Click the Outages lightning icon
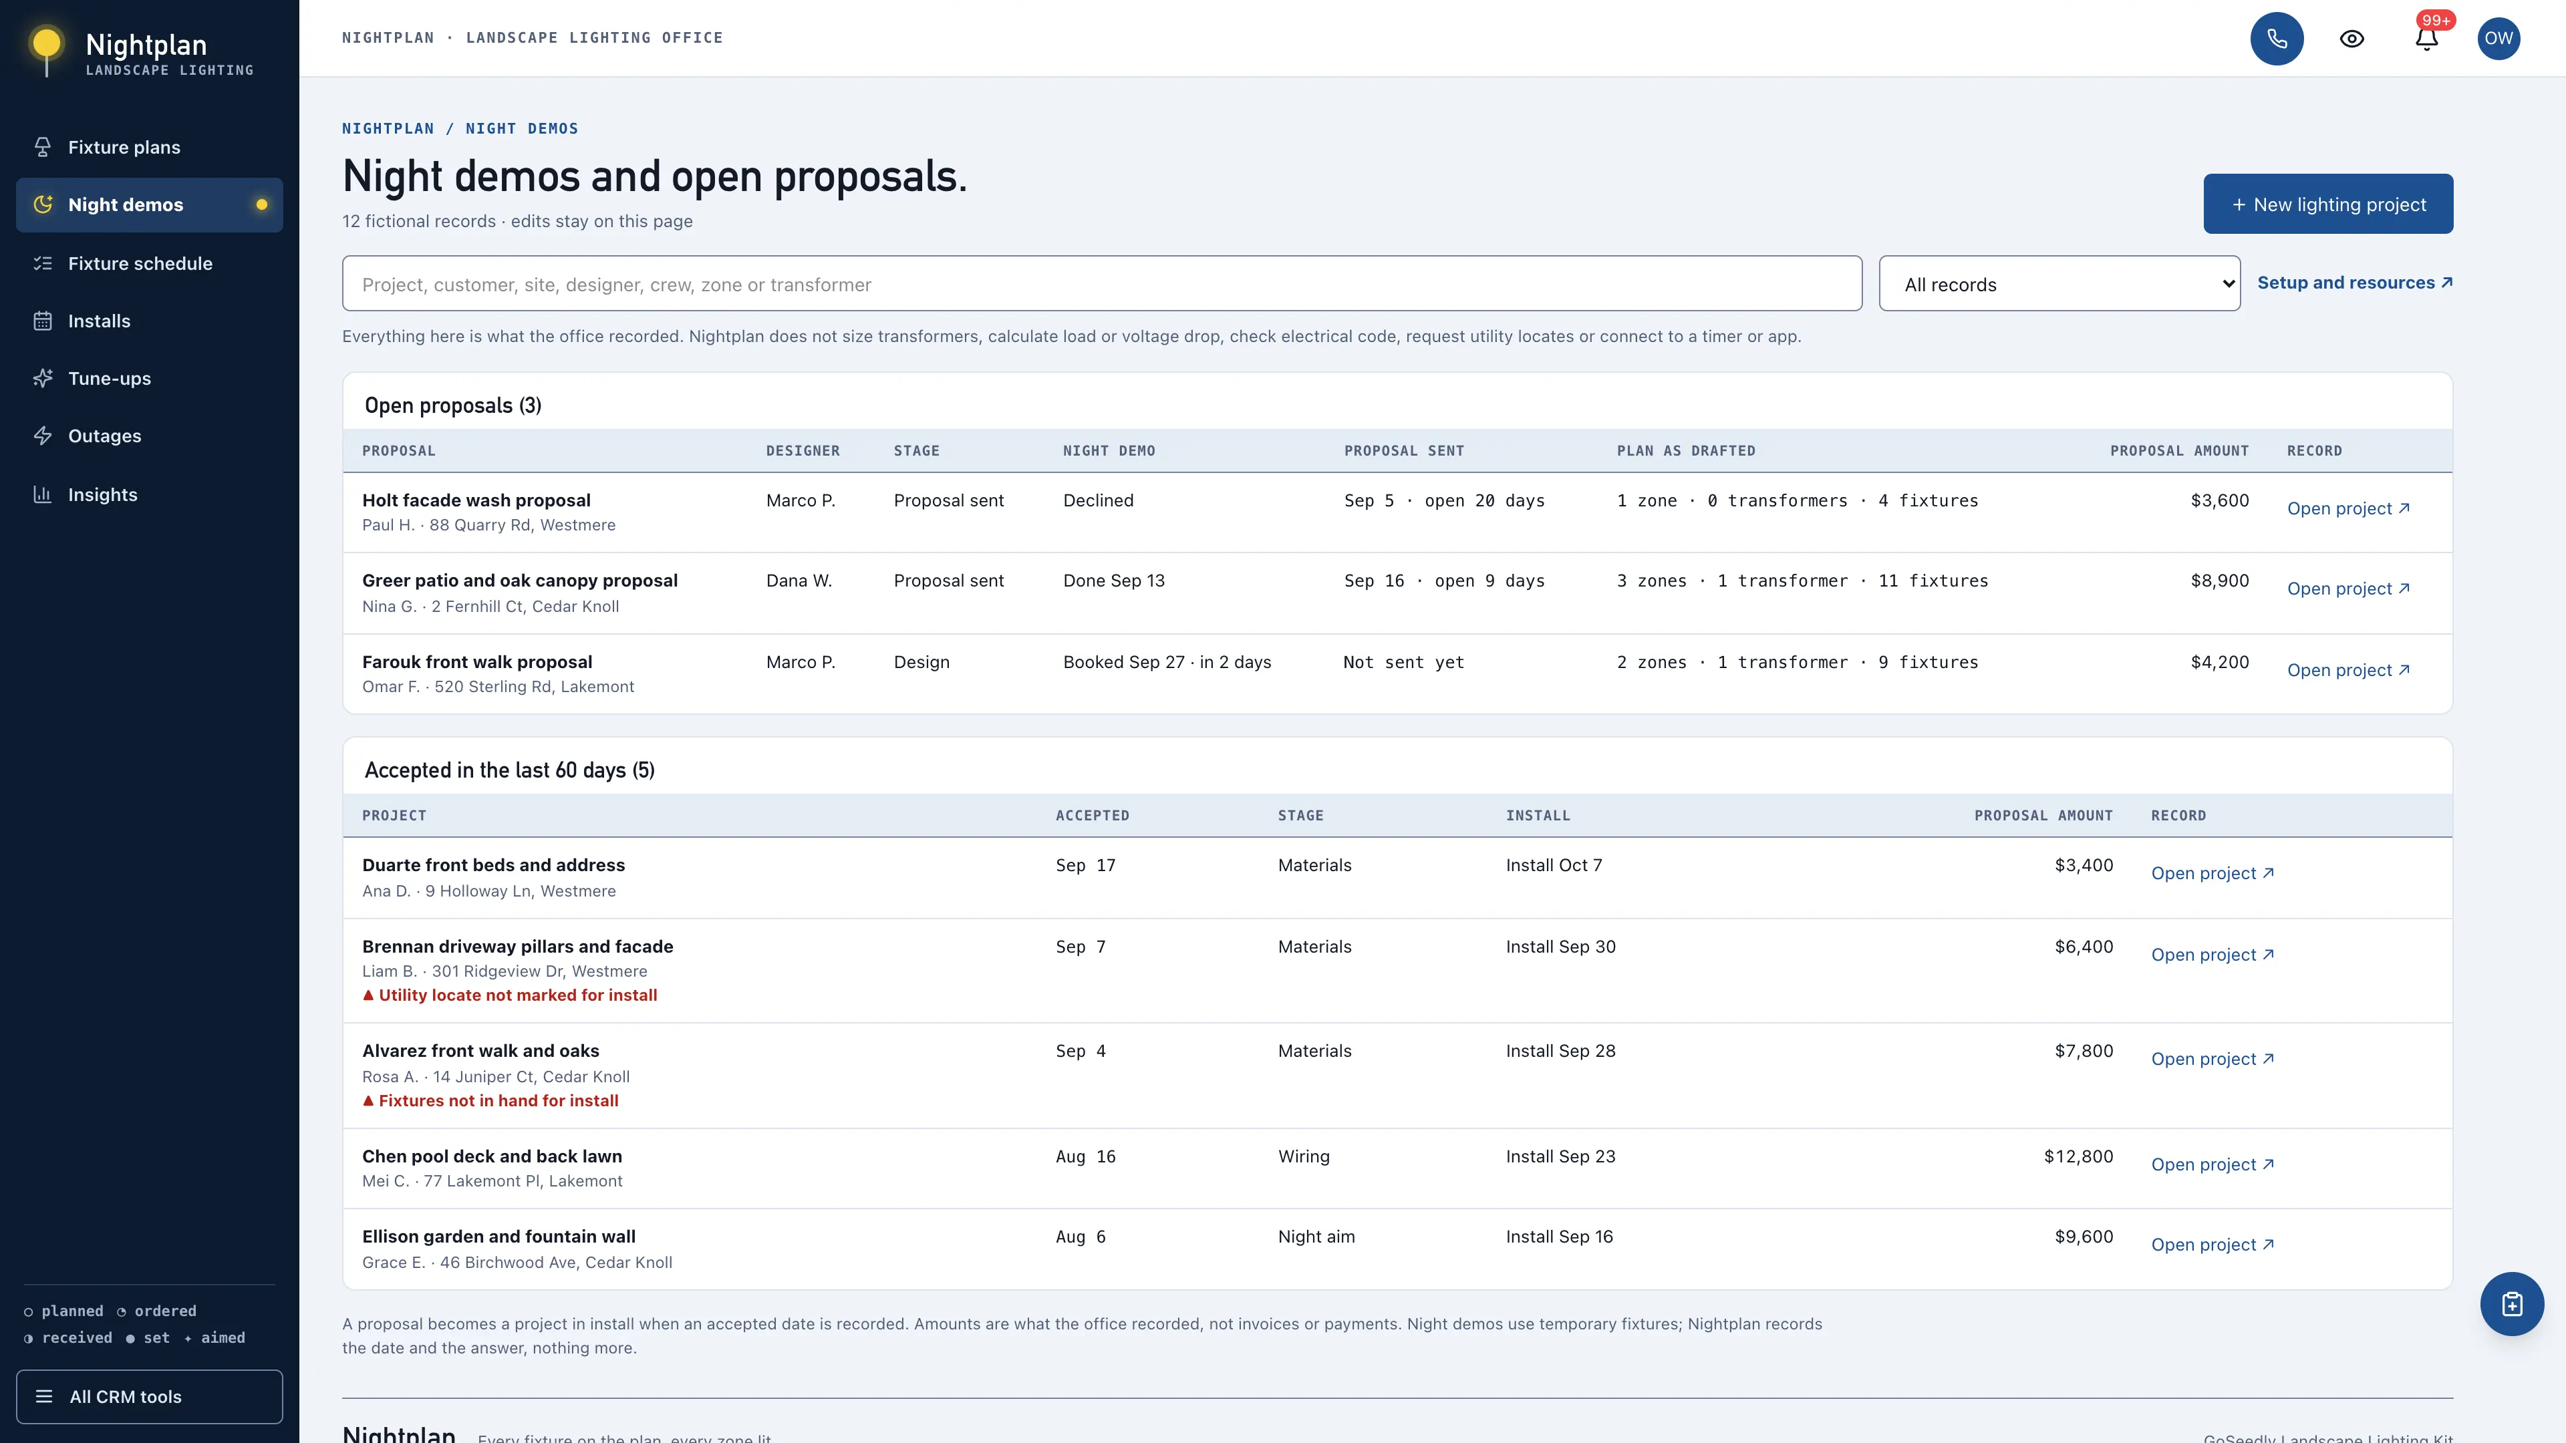 point(43,436)
